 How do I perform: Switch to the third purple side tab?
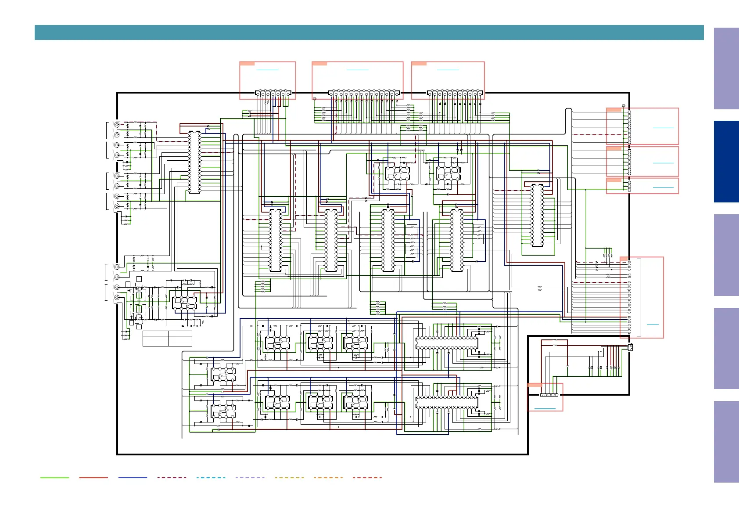pos(726,255)
